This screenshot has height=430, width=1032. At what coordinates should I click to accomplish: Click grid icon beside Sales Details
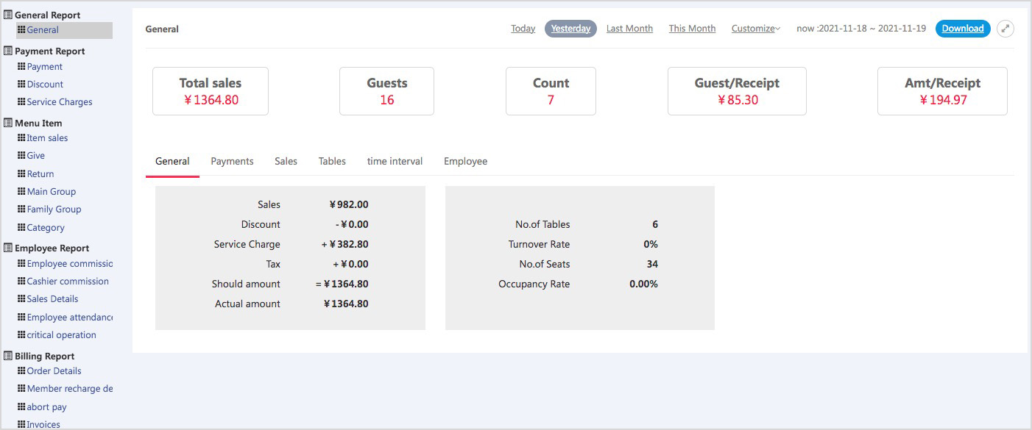pyautogui.click(x=21, y=299)
